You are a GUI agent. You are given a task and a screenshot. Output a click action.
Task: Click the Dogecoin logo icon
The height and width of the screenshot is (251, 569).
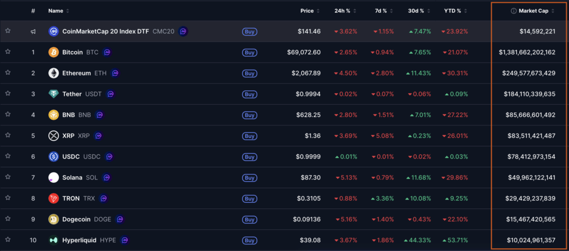tap(53, 219)
